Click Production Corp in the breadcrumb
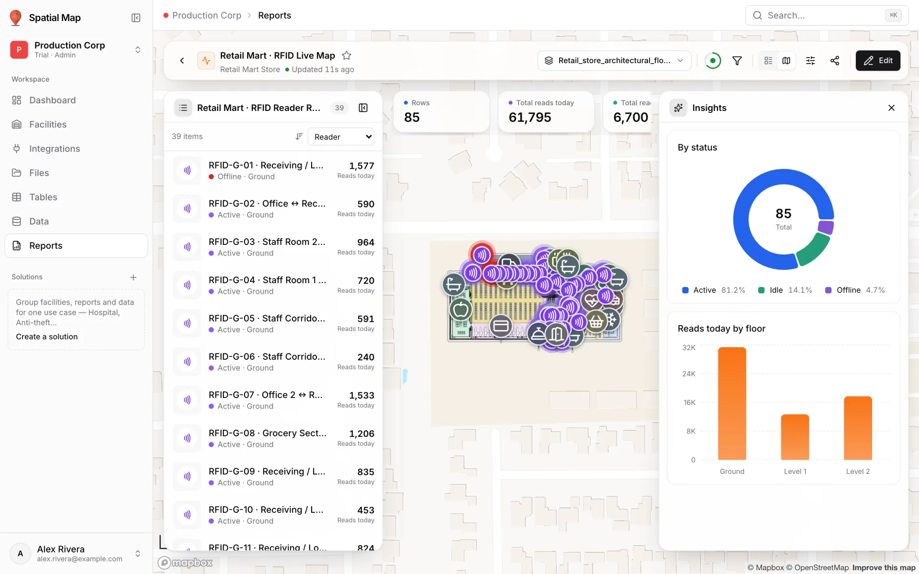 tap(207, 15)
